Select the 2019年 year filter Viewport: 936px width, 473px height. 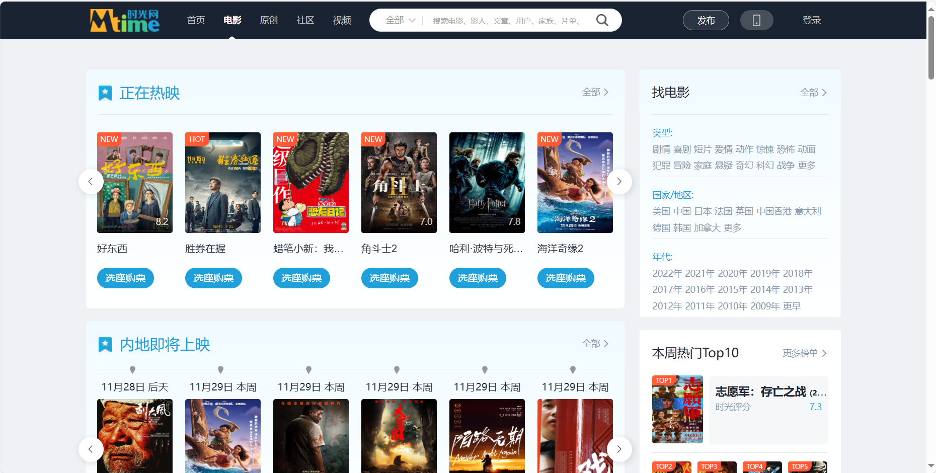(765, 273)
